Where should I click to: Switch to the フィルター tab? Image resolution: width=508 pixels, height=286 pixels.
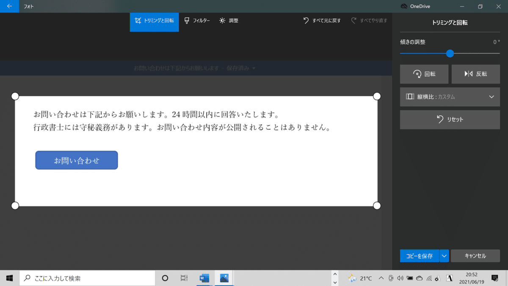pos(197,20)
